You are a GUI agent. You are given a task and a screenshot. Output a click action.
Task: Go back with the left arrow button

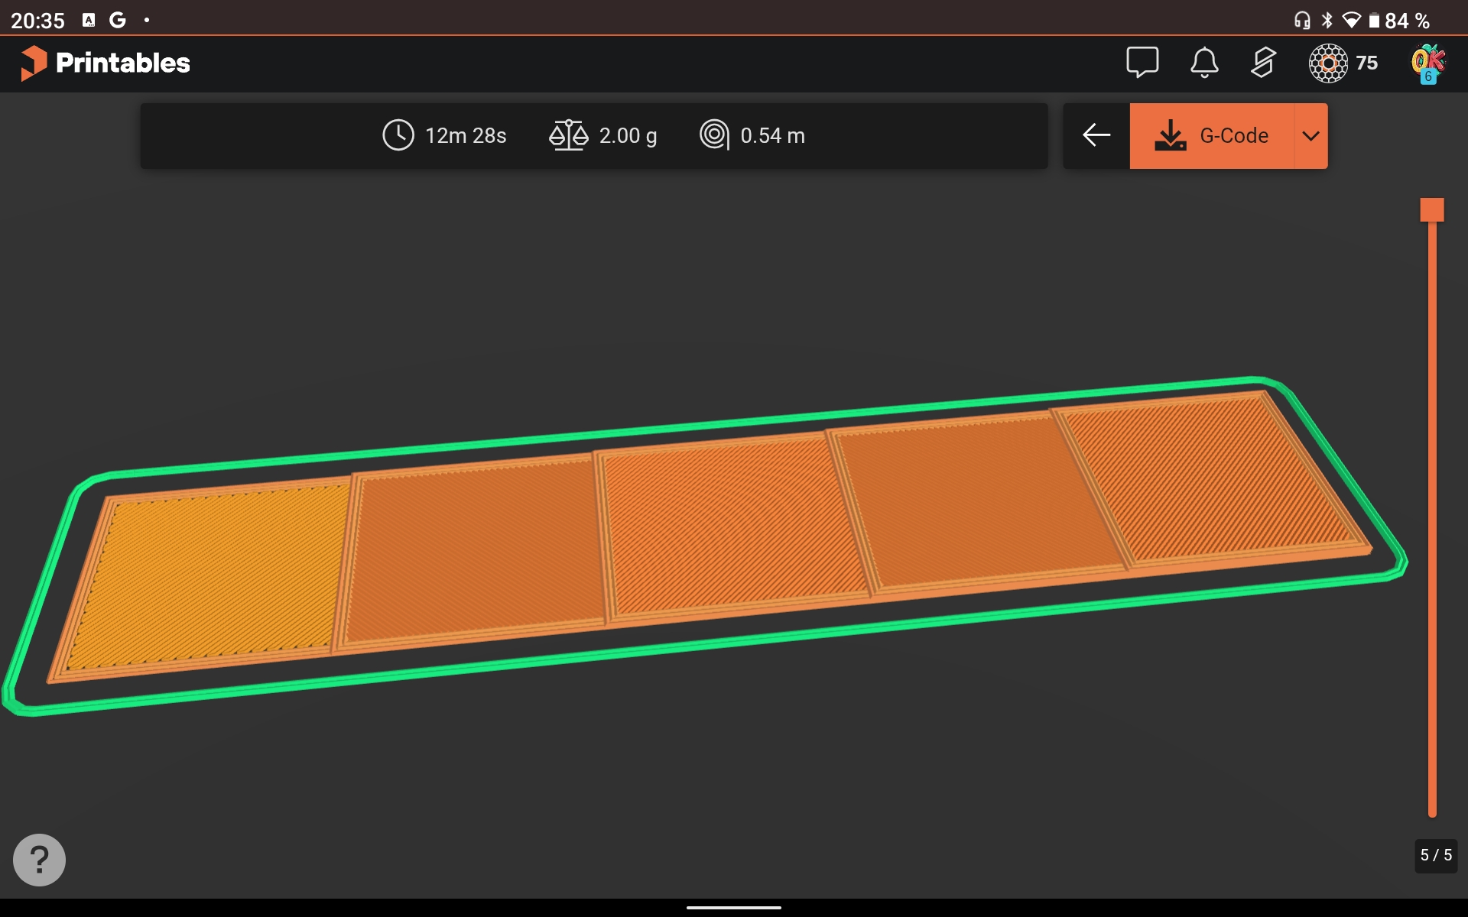pyautogui.click(x=1096, y=135)
